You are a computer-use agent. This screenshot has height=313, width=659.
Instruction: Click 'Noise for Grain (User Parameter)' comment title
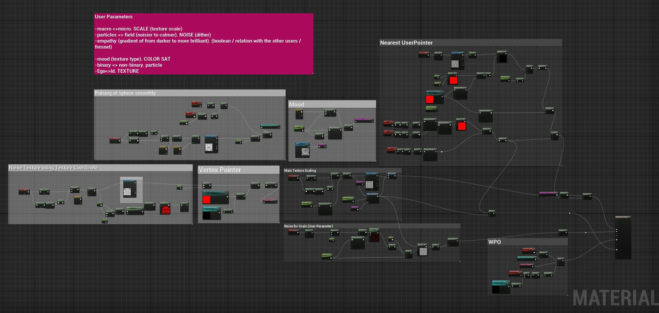[x=308, y=226]
